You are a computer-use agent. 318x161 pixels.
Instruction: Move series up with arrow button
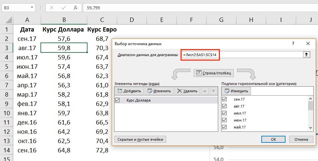pos(205,91)
